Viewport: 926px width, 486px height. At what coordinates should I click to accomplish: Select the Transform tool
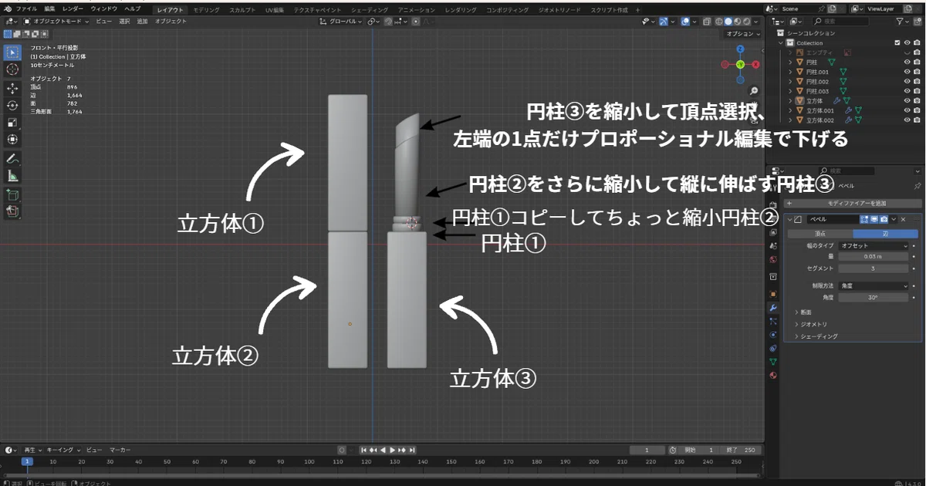coord(12,140)
